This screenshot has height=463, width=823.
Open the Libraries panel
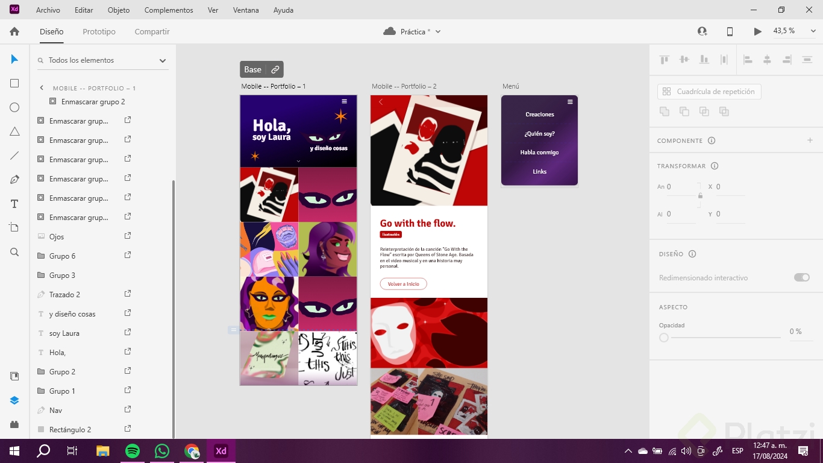pyautogui.click(x=14, y=376)
